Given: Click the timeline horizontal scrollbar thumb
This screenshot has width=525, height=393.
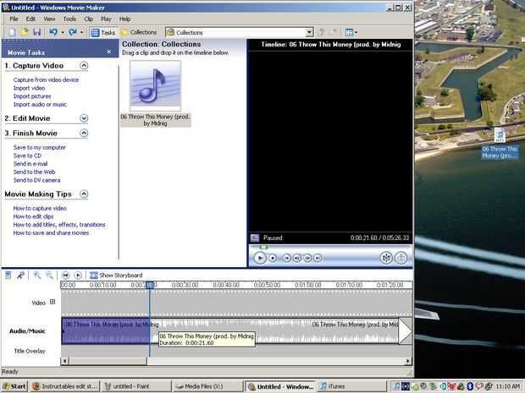Looking at the screenshot, I should coord(108,361).
